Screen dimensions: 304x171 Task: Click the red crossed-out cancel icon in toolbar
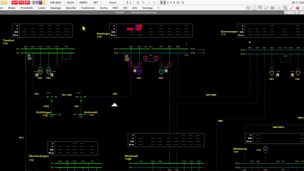tap(298, 8)
